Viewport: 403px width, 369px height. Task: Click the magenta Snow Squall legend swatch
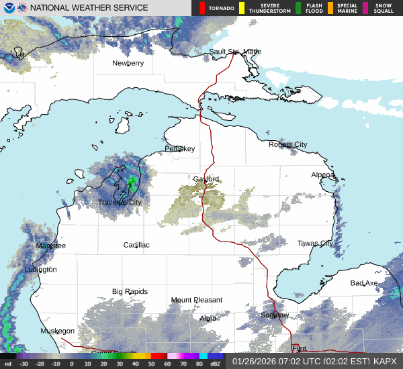(366, 8)
